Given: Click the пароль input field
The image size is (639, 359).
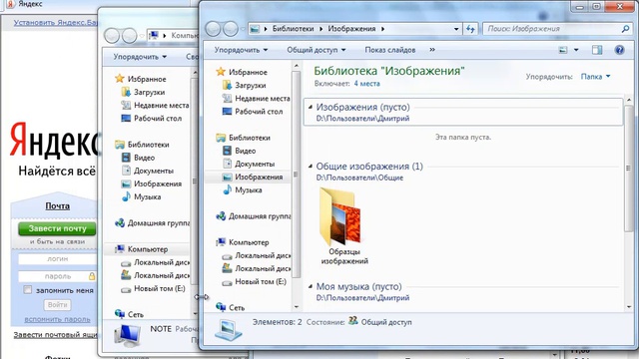Looking at the screenshot, I should point(57,276).
